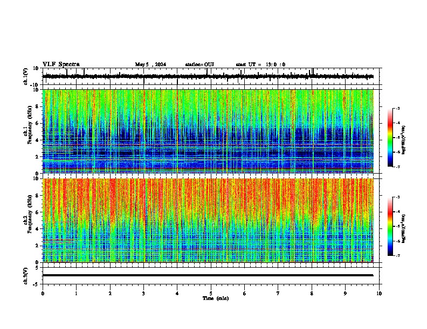Click the ch.2 spectrogram color scale bar
The height and width of the screenshot is (329, 427).
pos(390,226)
